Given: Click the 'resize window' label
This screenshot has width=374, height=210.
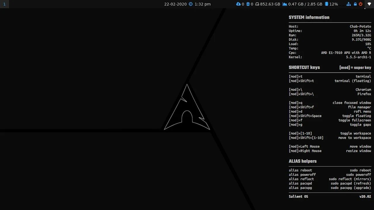Looking at the screenshot, I should [x=359, y=151].
